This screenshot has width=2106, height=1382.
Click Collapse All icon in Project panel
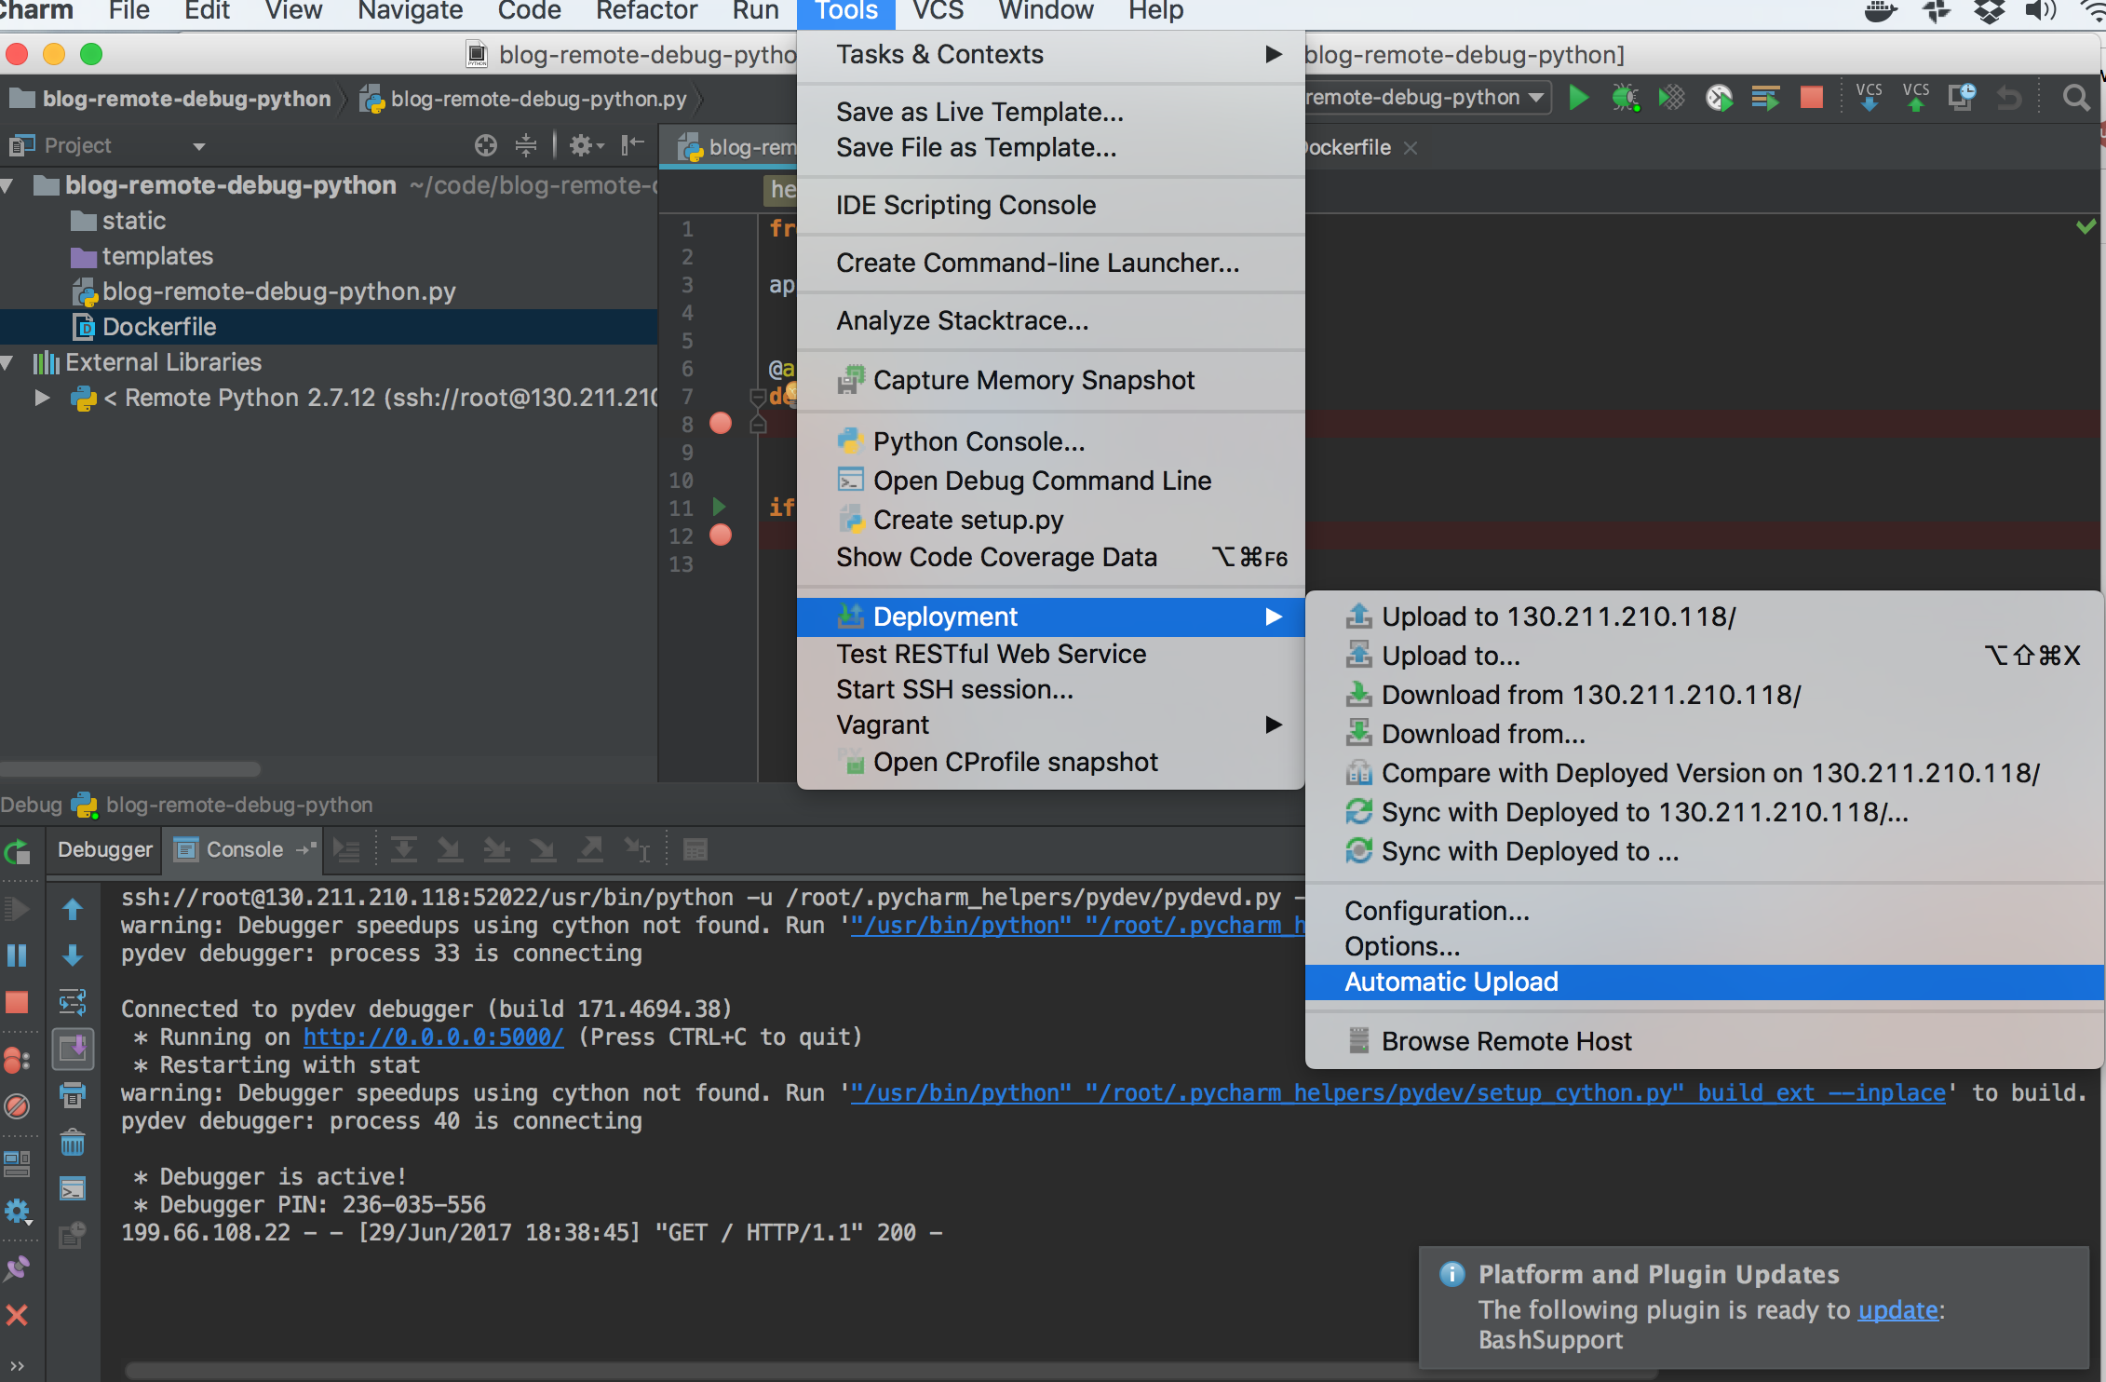pos(526,145)
